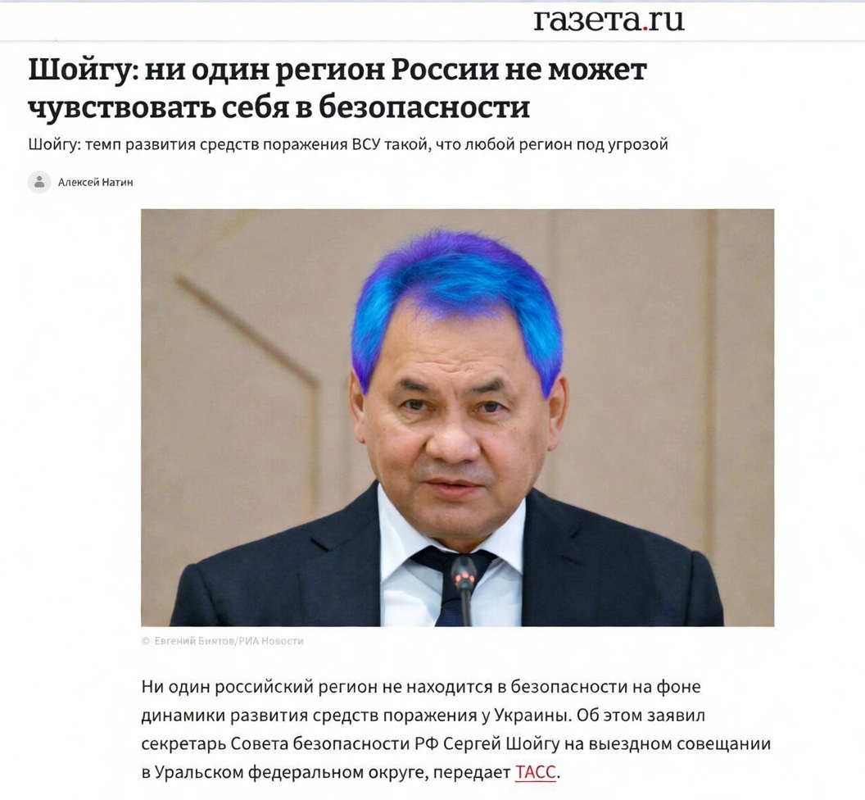The width and height of the screenshot is (865, 800).
Task: Click photo credit Евгений Биятов/РИА Новости
Action: tap(229, 641)
